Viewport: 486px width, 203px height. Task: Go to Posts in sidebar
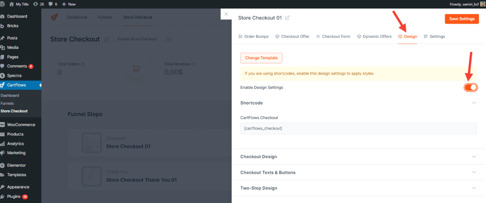tap(12, 38)
